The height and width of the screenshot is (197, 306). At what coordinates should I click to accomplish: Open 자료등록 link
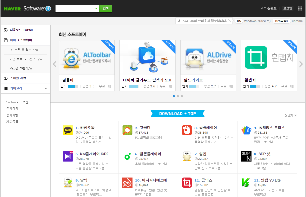(12, 122)
